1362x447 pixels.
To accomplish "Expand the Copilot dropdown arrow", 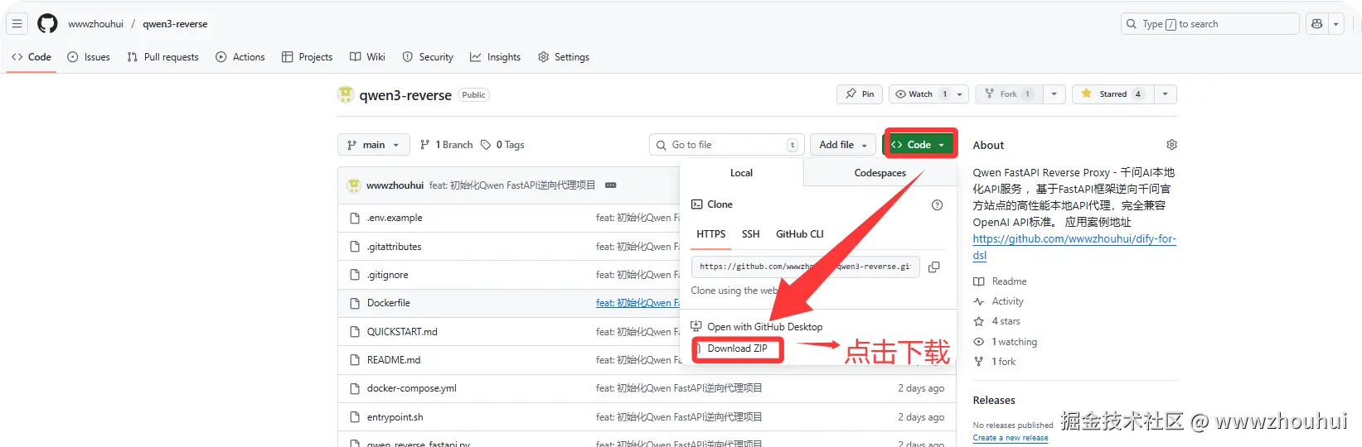I will click(x=1335, y=24).
